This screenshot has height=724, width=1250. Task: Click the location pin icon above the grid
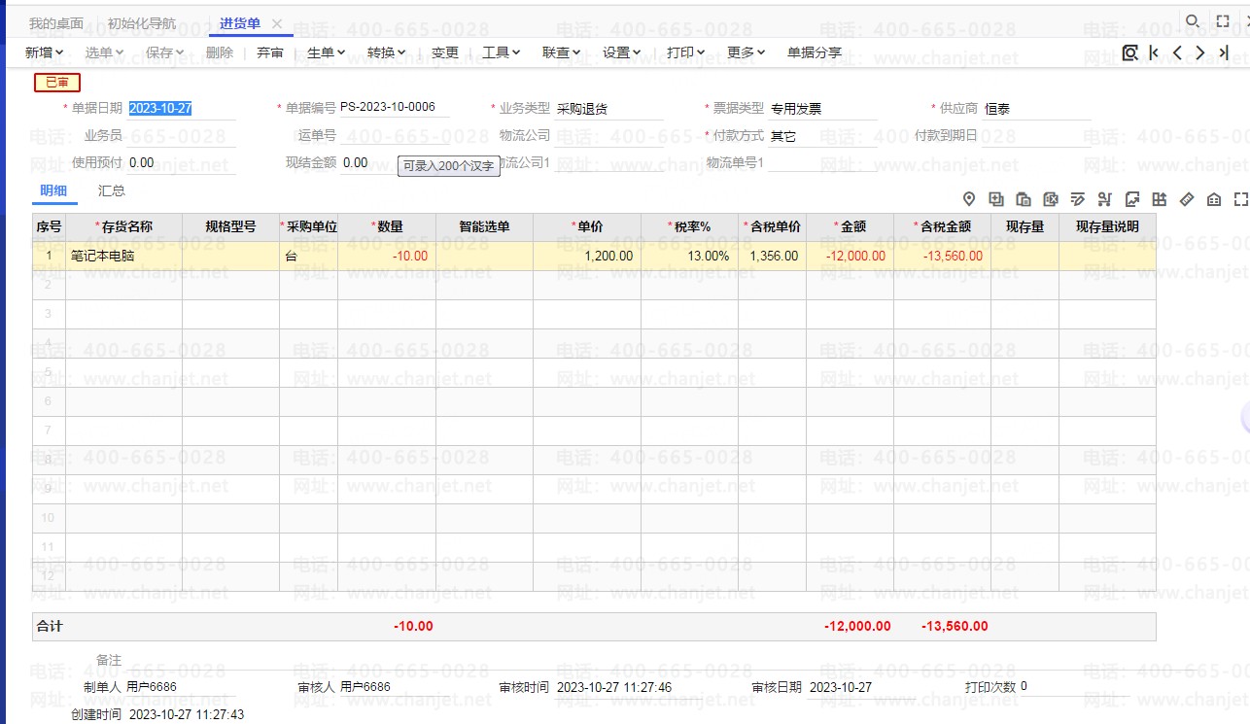969,199
